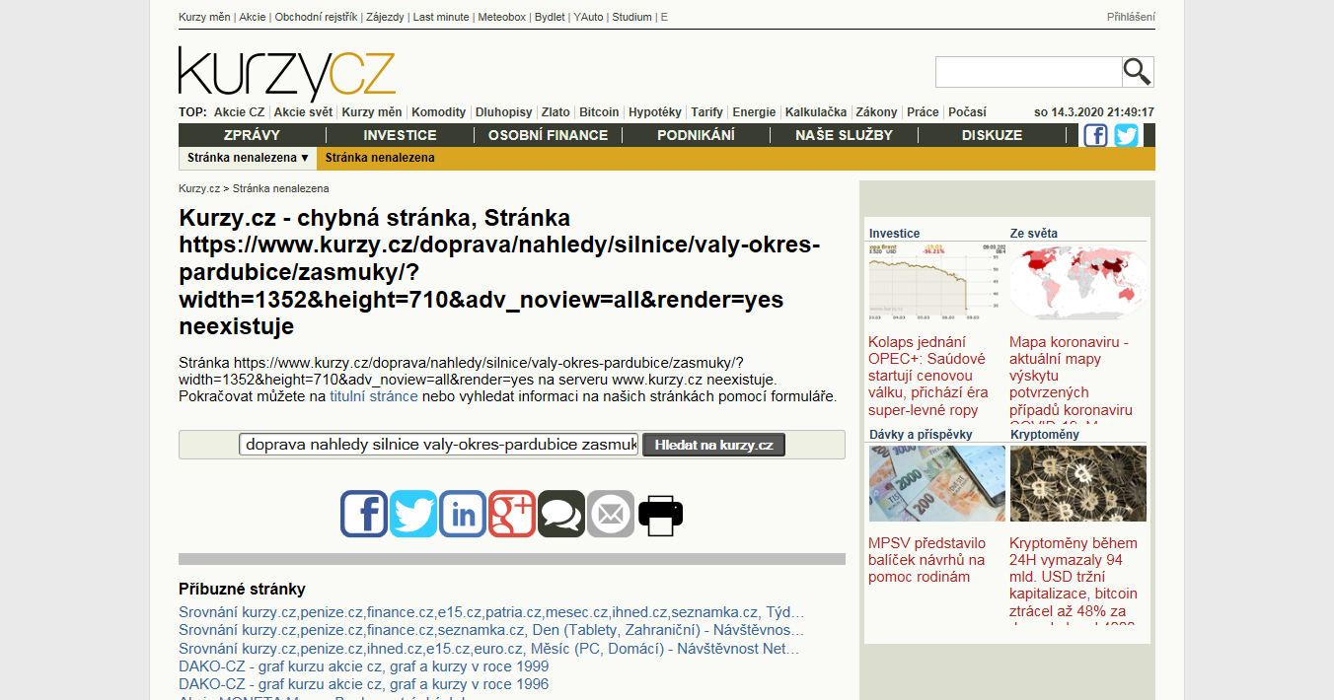Open the Ze světa coronavirus map thumbnail
Image resolution: width=1334 pixels, height=700 pixels.
click(x=1078, y=282)
